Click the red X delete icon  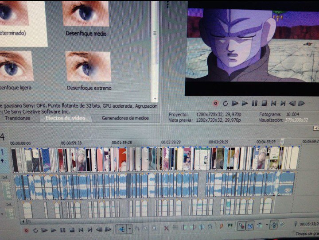click(166, 228)
